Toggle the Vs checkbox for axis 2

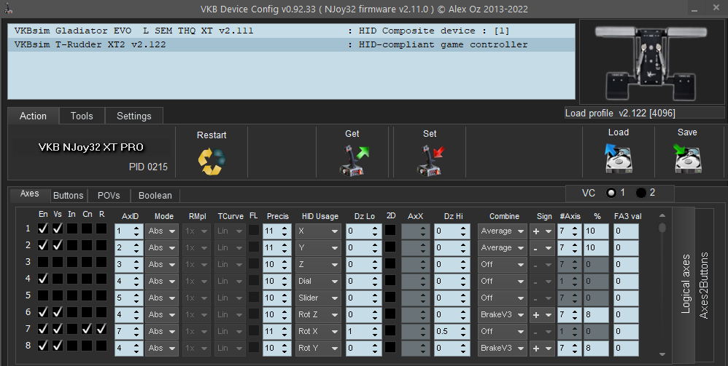(x=58, y=245)
